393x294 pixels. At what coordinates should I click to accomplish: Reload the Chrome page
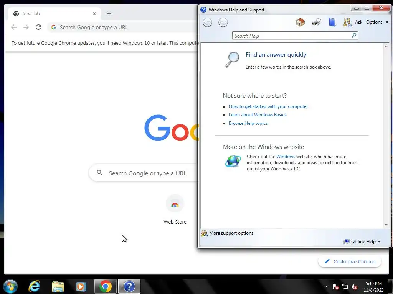pos(38,27)
